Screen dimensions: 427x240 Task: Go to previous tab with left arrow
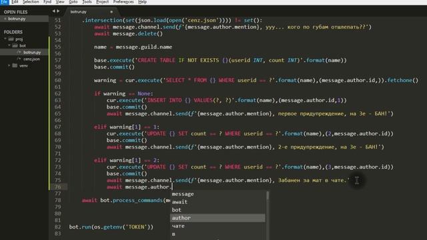(53, 11)
